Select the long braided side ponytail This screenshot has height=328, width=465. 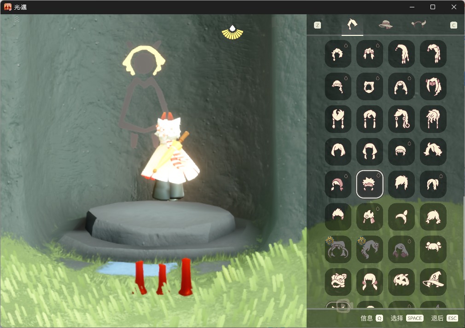(433, 54)
